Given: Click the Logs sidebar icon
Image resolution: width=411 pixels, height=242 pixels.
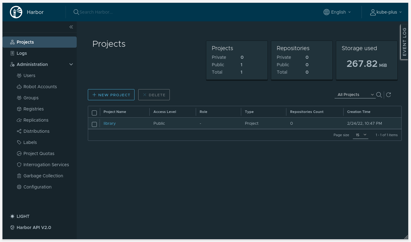Looking at the screenshot, I should 12,53.
